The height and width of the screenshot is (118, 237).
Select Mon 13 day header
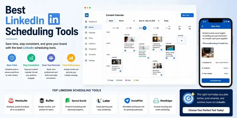tap(116, 28)
